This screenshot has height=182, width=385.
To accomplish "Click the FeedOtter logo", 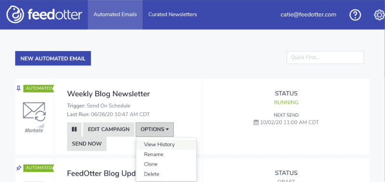I will [44, 14].
